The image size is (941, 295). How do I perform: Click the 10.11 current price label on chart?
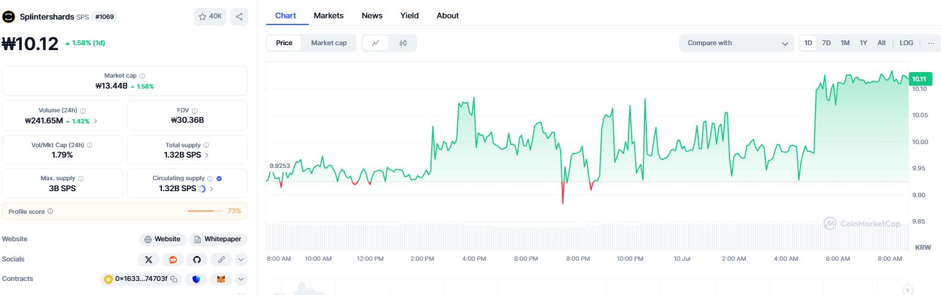tap(919, 79)
